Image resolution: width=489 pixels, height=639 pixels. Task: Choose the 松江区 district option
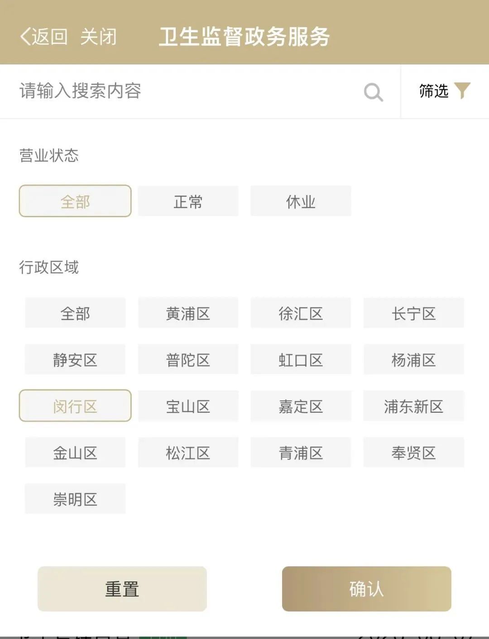[x=188, y=453]
